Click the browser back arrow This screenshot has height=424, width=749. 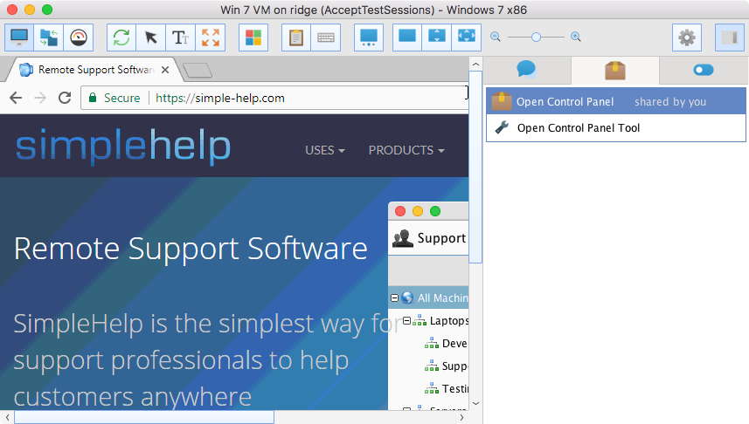point(16,99)
